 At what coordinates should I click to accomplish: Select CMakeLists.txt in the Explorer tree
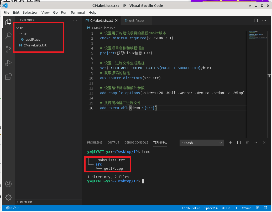pyautogui.click(x=35, y=45)
